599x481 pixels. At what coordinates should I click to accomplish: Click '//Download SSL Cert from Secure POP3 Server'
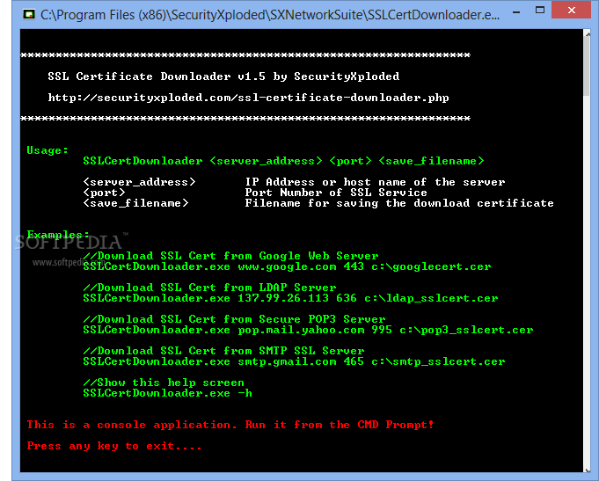point(234,319)
